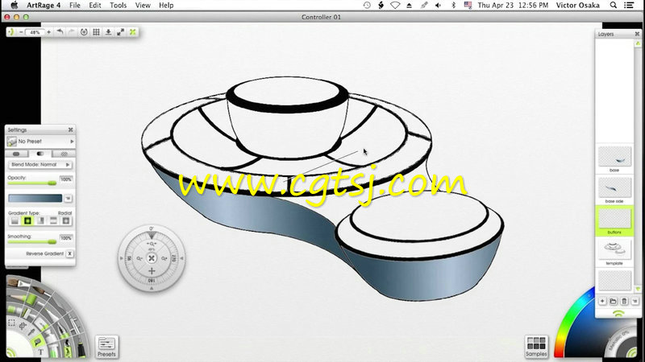Open the View menu
This screenshot has height=362, width=645.
(x=143, y=6)
